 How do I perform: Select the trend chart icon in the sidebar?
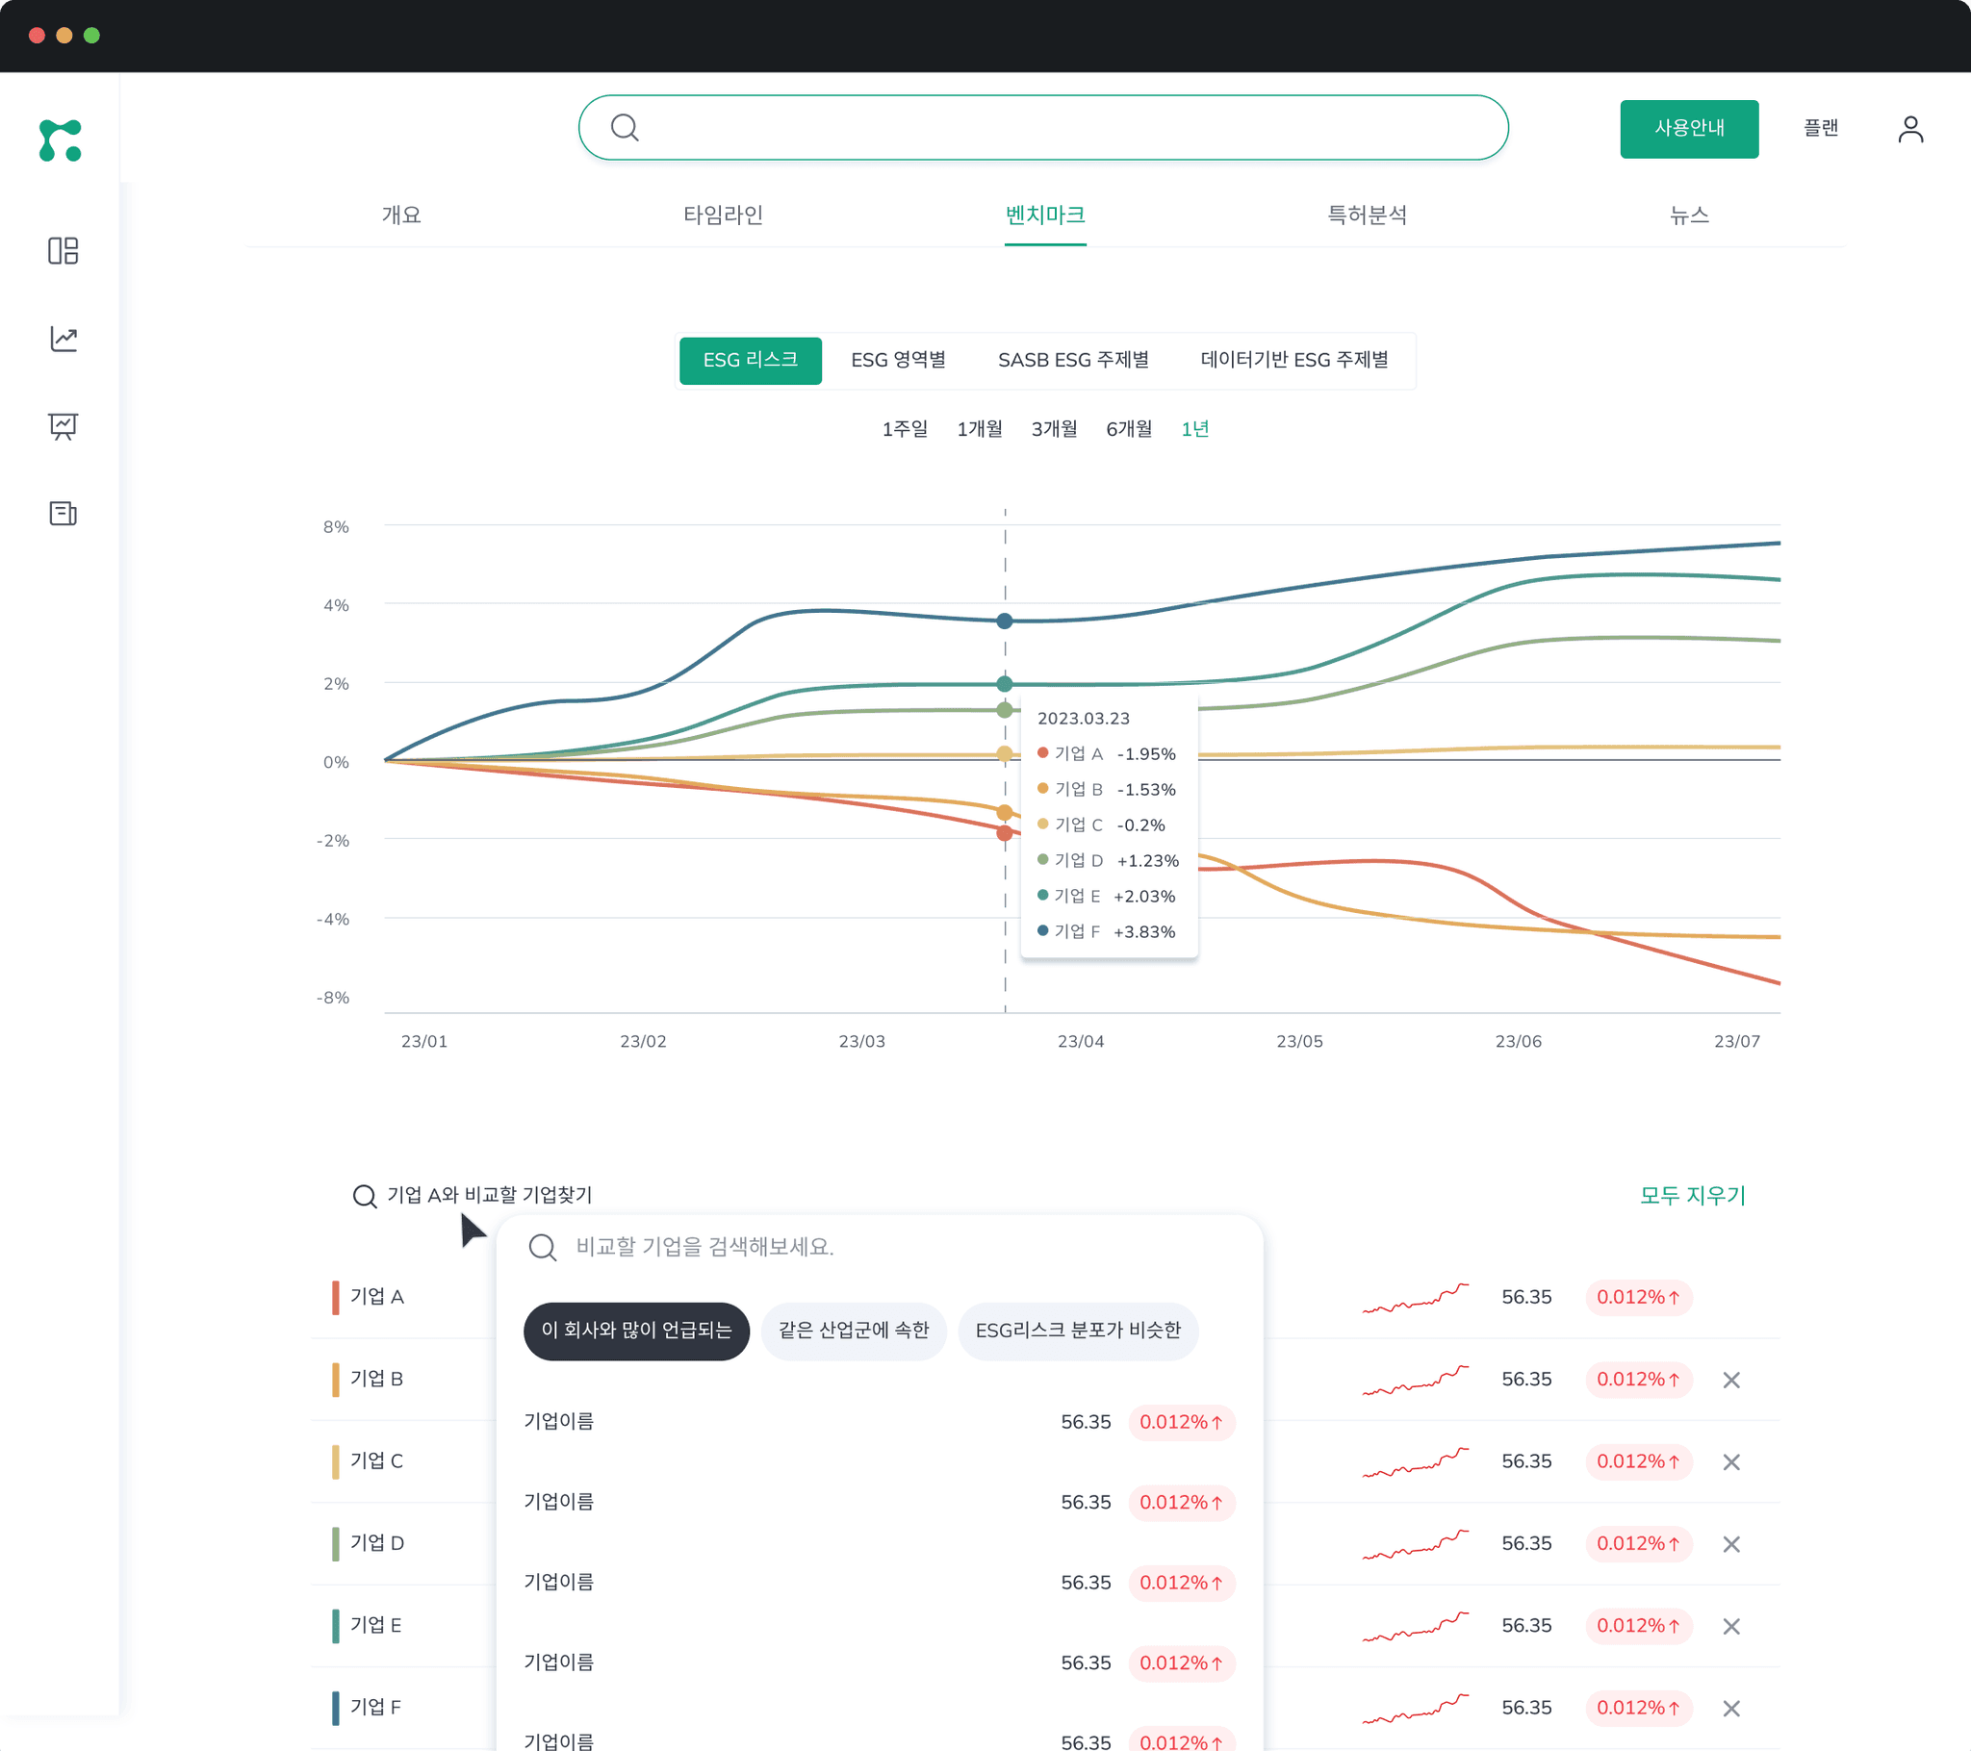coord(62,339)
